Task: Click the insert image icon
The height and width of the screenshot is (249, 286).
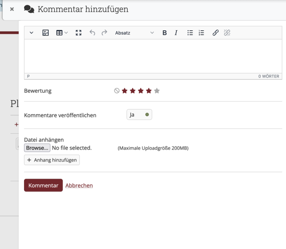Action: click(46, 33)
